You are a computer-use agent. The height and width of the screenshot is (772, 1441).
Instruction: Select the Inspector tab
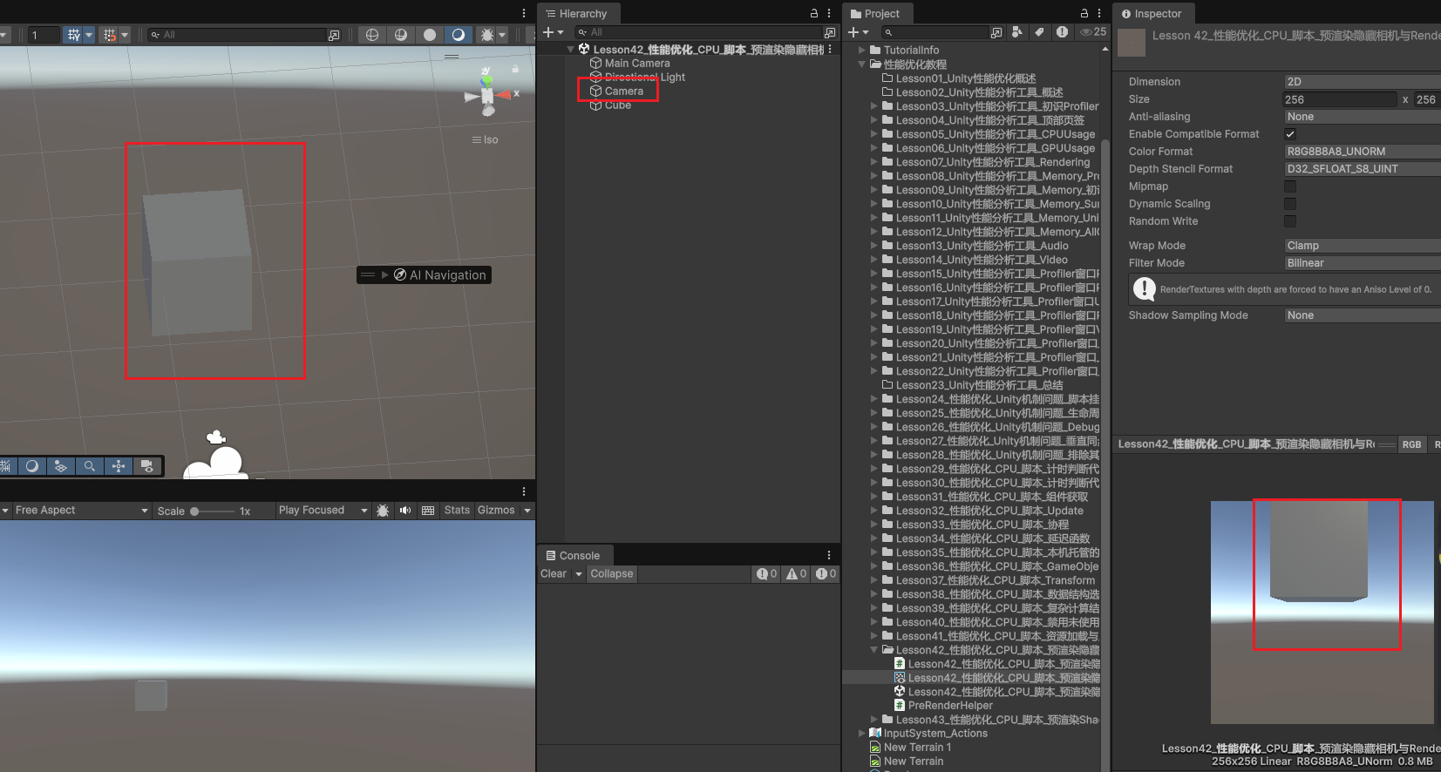click(1152, 13)
